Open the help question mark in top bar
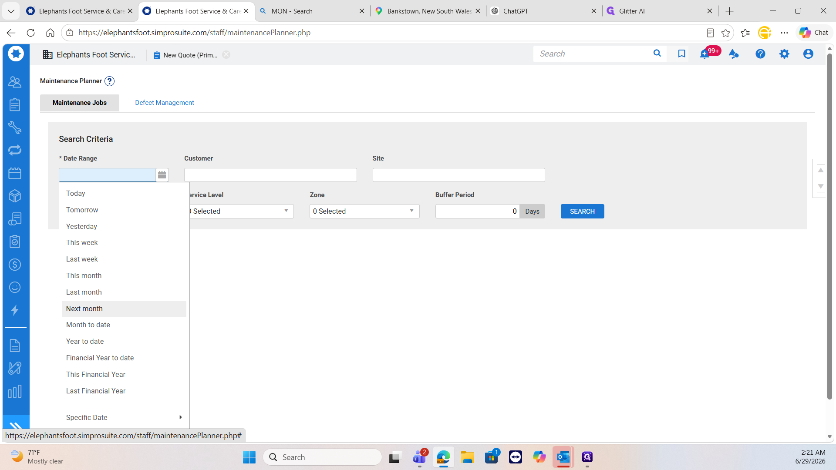 (x=760, y=54)
